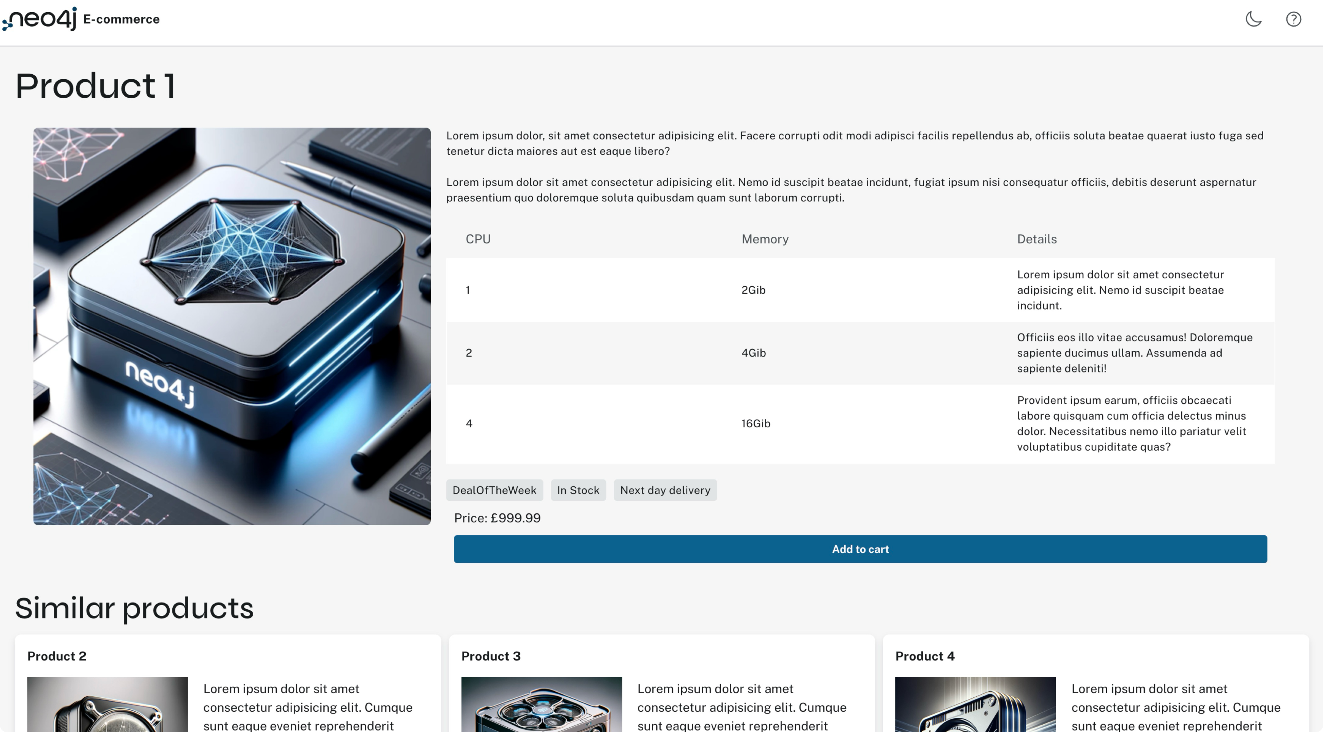
Task: Toggle dark mode with the moon icon
Action: pos(1253,19)
